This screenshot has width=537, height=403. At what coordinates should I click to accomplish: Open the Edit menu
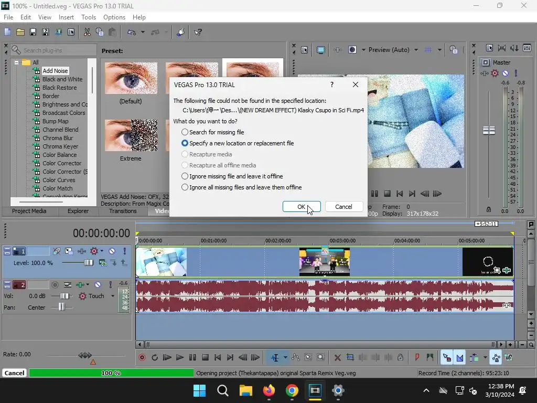(25, 17)
